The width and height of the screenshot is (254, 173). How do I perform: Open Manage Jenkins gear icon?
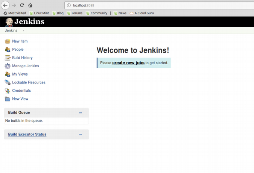8,66
